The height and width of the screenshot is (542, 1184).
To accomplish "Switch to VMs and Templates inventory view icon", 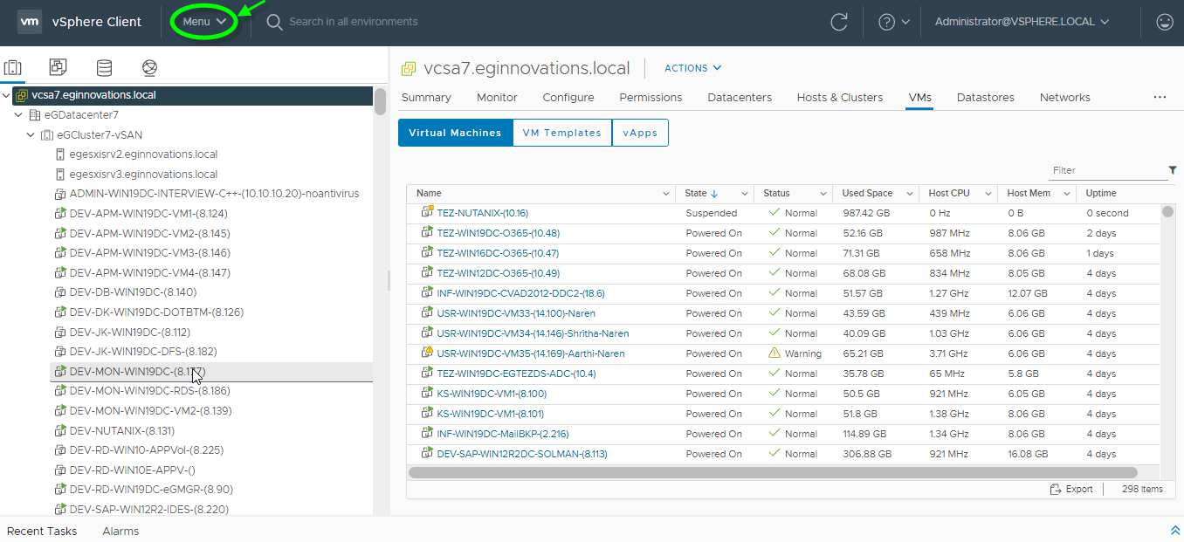I will (x=58, y=67).
